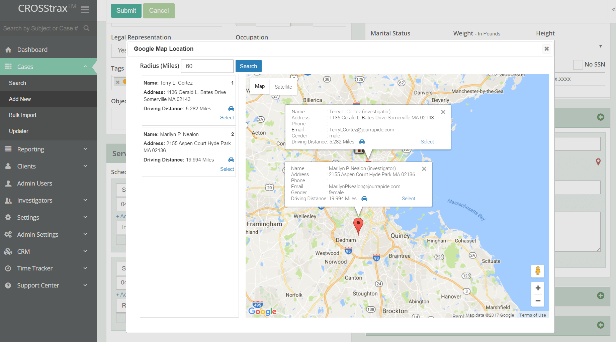Click the Submit button
The height and width of the screenshot is (342, 616).
[126, 11]
